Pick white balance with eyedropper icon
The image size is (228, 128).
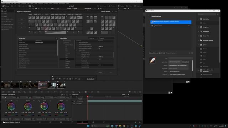6,97
